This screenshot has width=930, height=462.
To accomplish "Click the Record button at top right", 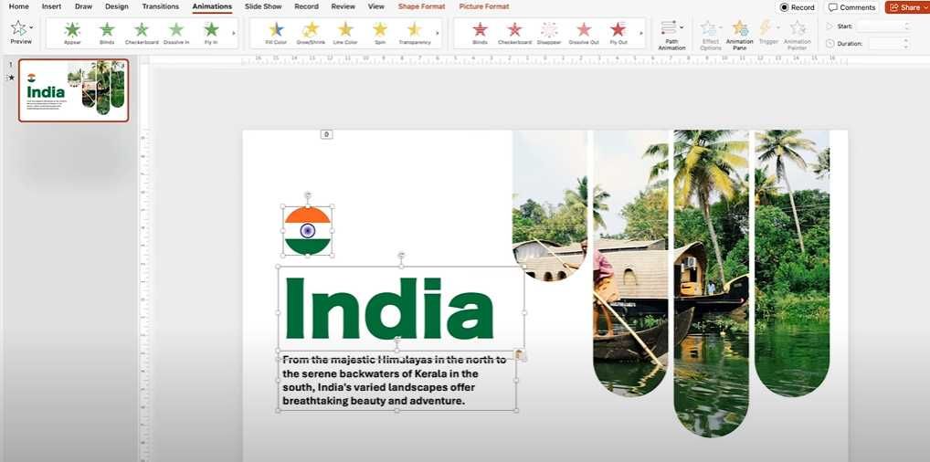I will 798,7.
